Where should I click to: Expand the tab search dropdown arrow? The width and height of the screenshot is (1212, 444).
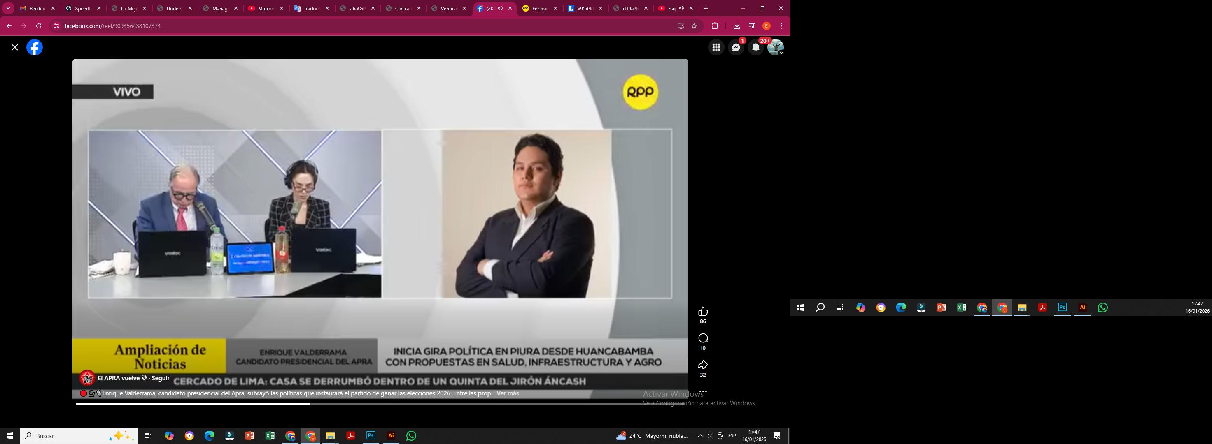pos(8,9)
